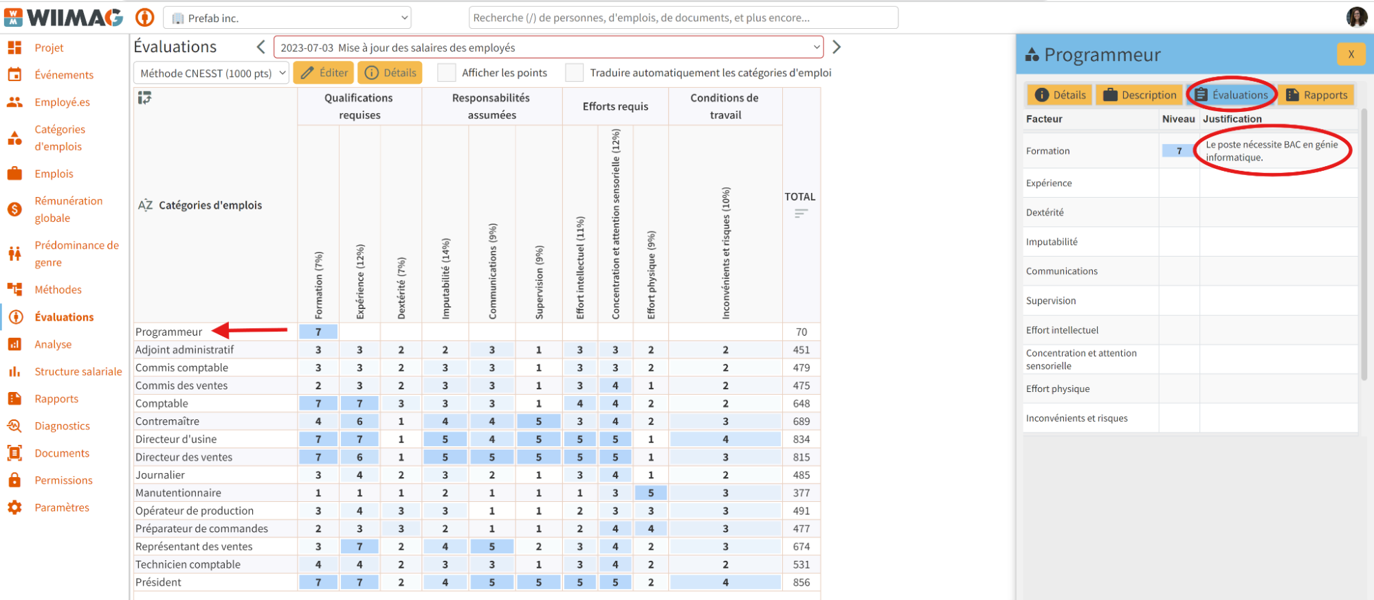Click the global search field
1374x600 pixels.
(x=683, y=18)
